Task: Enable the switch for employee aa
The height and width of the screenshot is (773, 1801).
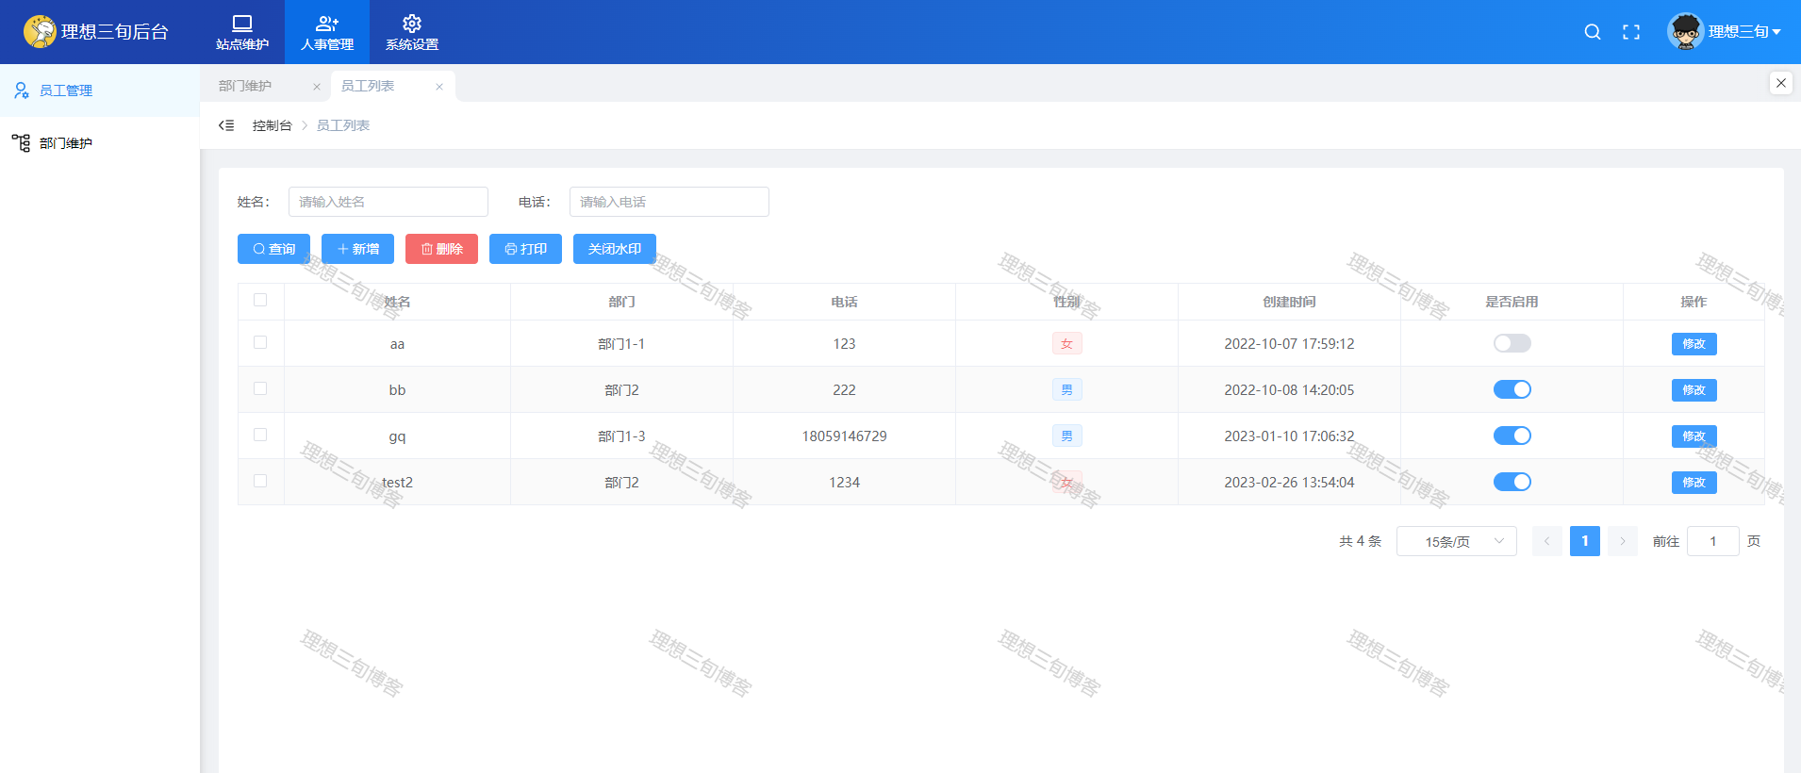Action: pyautogui.click(x=1512, y=343)
